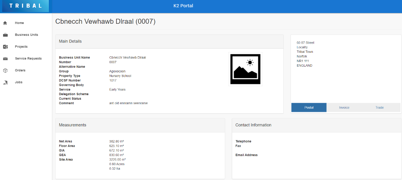Click the Main Details panel header
402x180 pixels.
pos(70,41)
